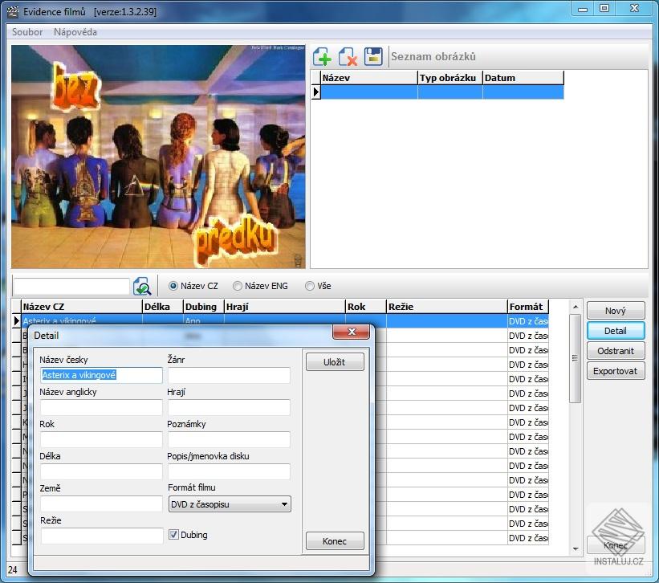The image size is (659, 583).
Task: Click the Dubing column header
Action: point(203,307)
